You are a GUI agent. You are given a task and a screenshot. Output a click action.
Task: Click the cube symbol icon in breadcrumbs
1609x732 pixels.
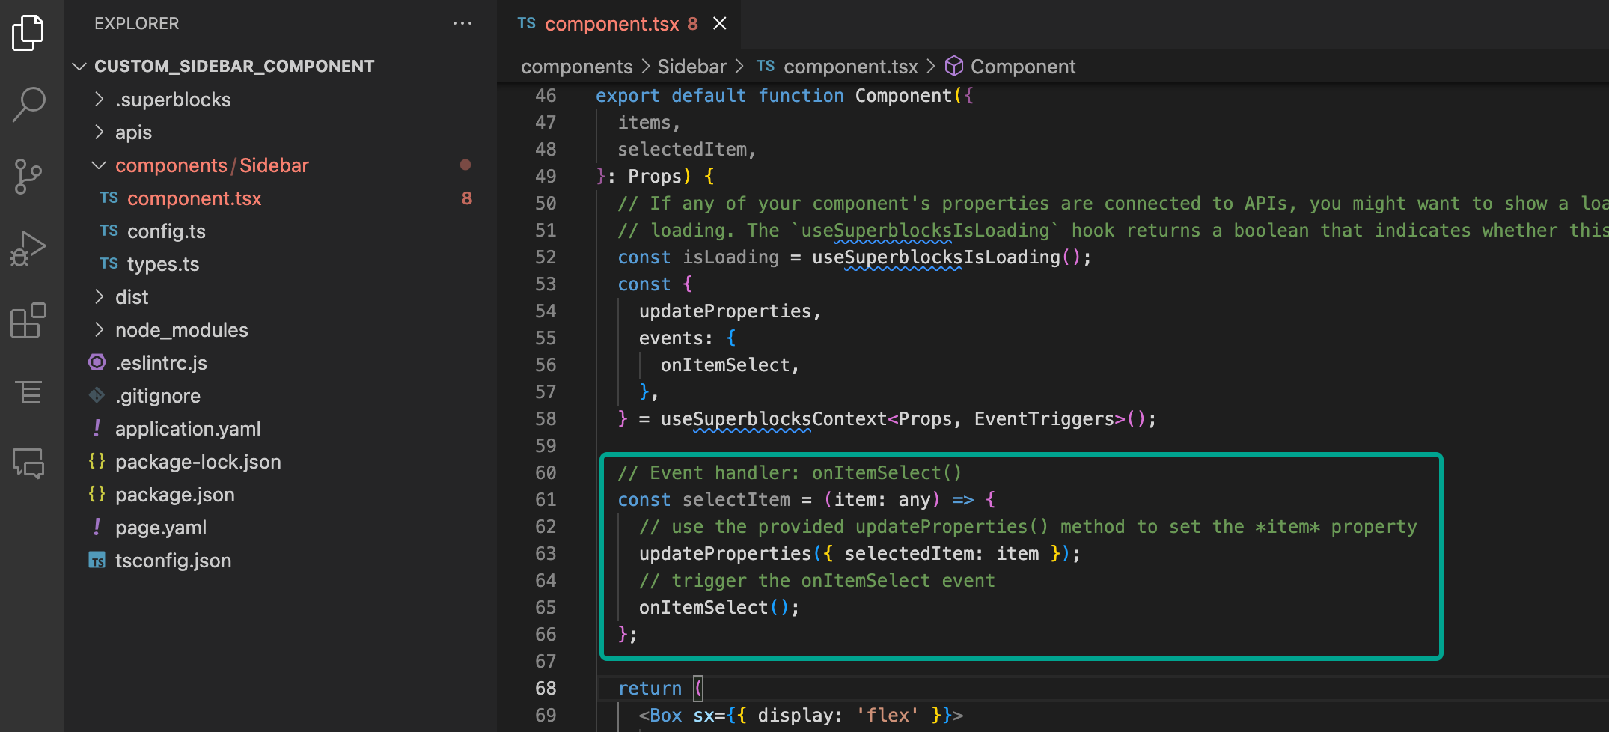[x=954, y=66]
